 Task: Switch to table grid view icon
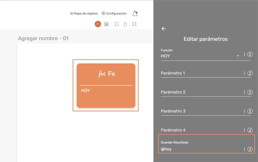coord(106,24)
